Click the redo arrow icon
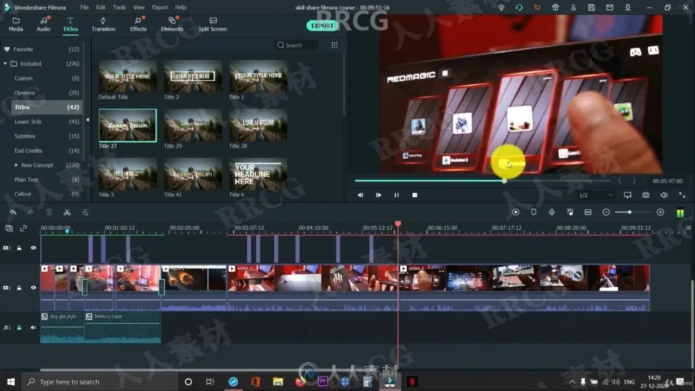Viewport: 695px width, 391px height. (x=30, y=212)
